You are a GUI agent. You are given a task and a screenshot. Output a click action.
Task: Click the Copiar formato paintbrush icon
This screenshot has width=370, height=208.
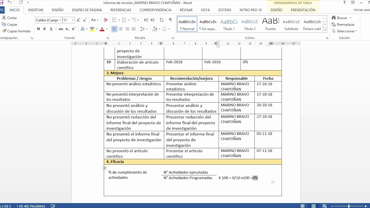(x=4, y=31)
